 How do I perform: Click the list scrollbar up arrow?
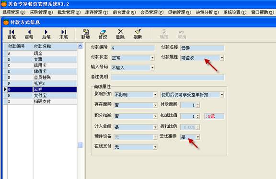80,46
